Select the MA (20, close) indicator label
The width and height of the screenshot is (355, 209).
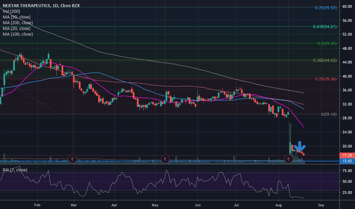(16, 28)
